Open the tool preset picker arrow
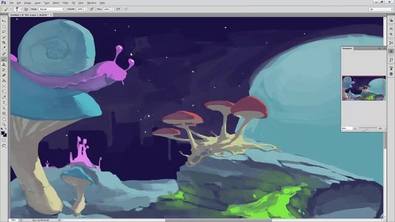Screen dimensions: 395x222 [x=10, y=9]
